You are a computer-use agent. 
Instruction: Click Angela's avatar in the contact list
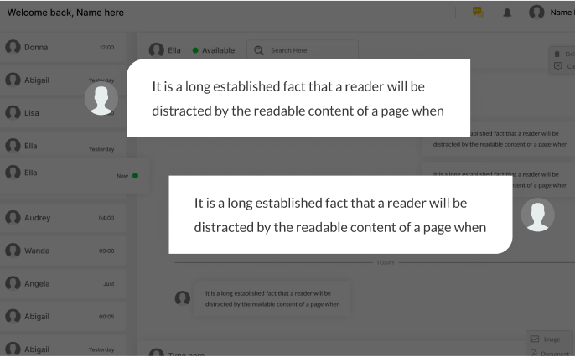coord(13,283)
